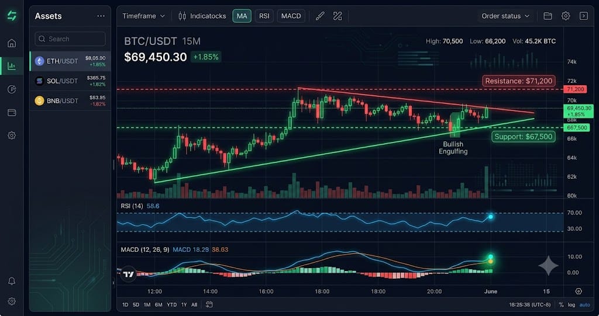Click the Resistance: $71,200 label
The image size is (599, 316).
518,81
